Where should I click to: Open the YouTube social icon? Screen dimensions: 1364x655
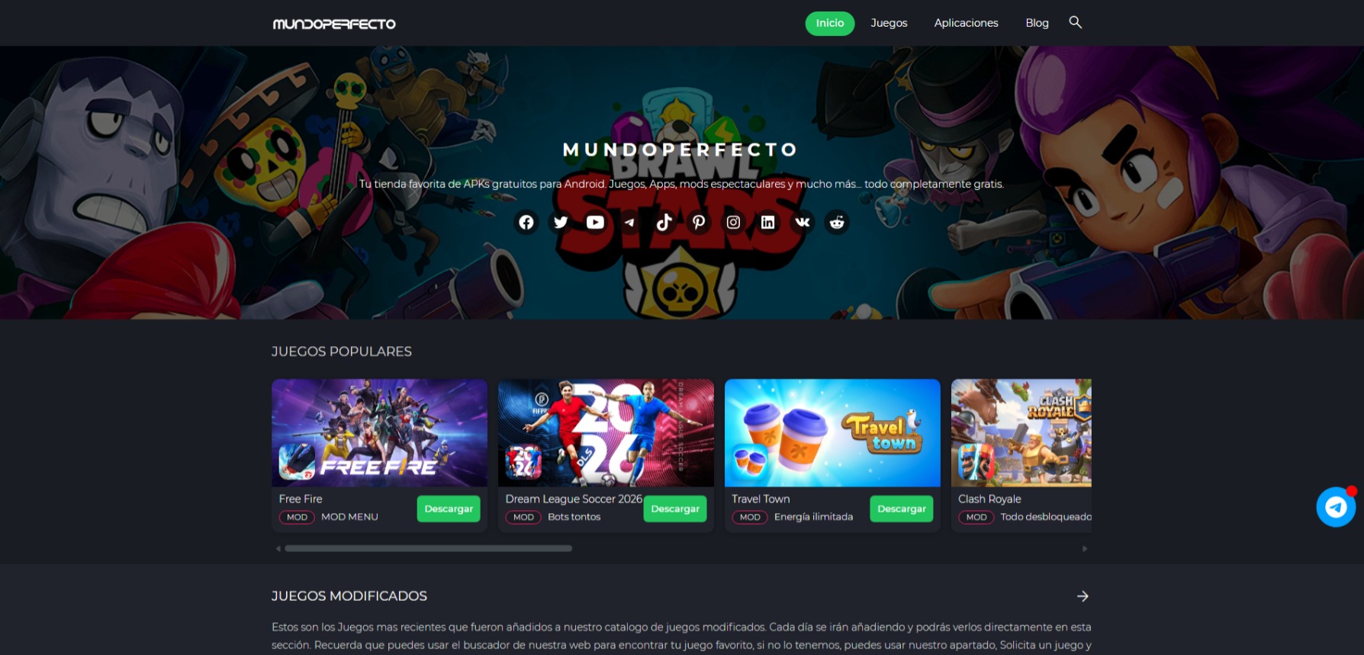[x=595, y=222]
